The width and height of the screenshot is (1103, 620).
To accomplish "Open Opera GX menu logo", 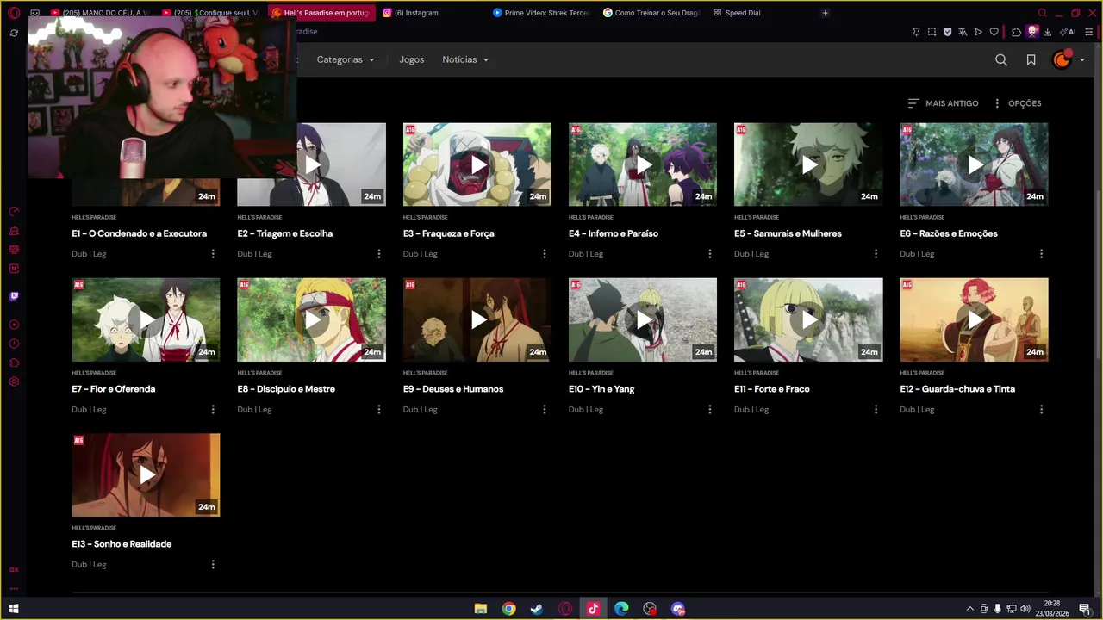I will 14,13.
